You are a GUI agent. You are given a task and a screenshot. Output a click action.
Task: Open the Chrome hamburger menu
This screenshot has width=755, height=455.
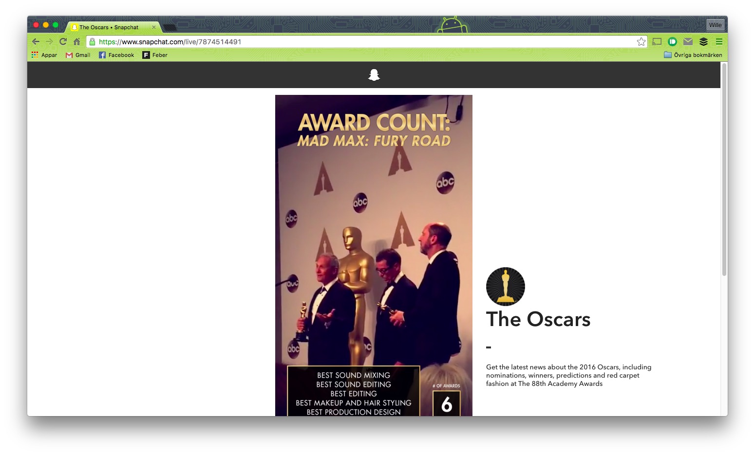(x=719, y=42)
